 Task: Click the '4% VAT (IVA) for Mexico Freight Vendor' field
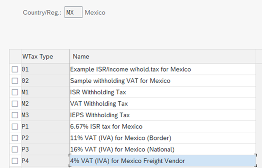point(128,161)
